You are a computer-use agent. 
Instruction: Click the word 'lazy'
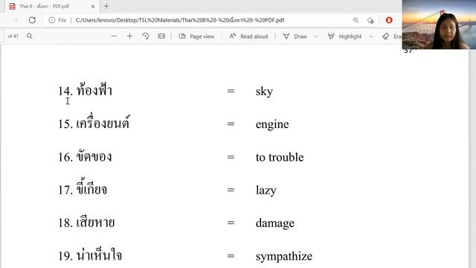[266, 191]
